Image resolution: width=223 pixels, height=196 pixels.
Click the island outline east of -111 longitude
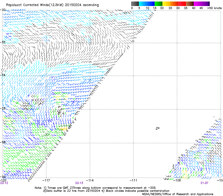158,128
